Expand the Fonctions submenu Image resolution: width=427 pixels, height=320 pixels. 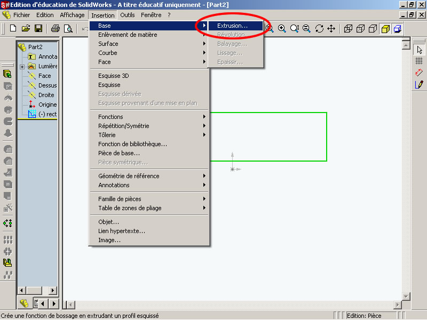[149, 117]
